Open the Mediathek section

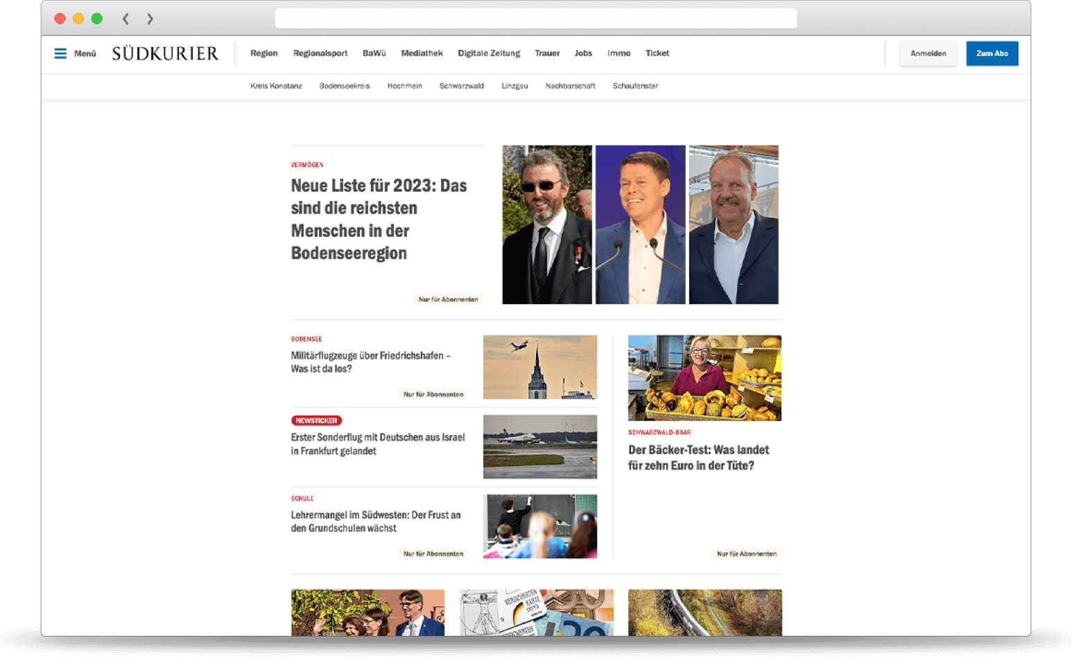(x=422, y=53)
